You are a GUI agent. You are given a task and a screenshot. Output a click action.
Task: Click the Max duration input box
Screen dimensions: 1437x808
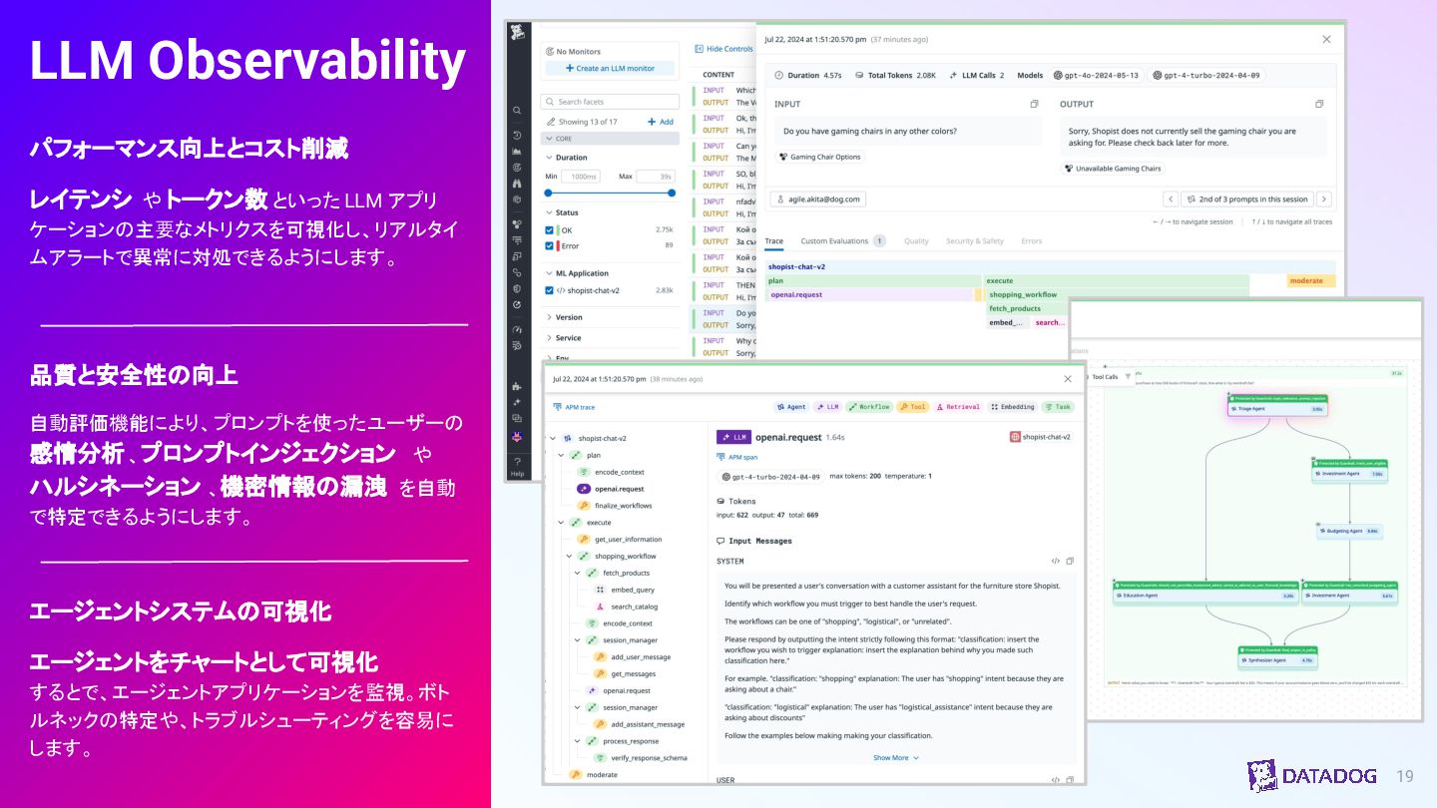[656, 176]
